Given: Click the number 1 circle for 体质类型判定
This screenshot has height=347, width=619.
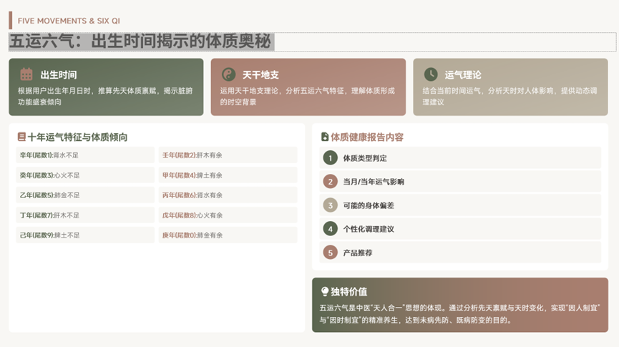Looking at the screenshot, I should (x=330, y=158).
